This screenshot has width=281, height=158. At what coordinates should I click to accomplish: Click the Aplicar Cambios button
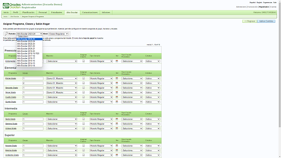tap(266, 21)
